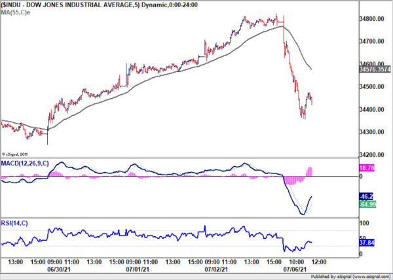Click the MACD(12,26,9,C) study label
The image size is (393, 280).
coord(25,164)
